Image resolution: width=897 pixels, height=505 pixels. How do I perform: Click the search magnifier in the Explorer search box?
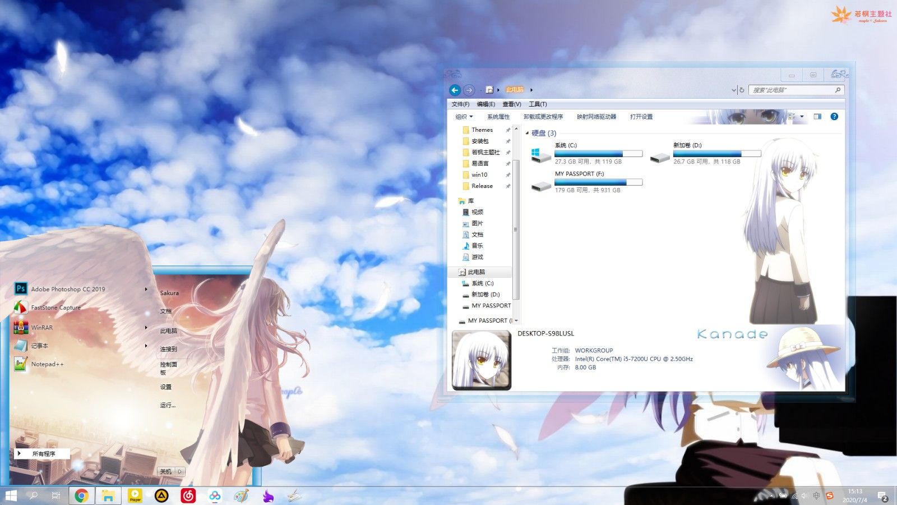tap(838, 90)
